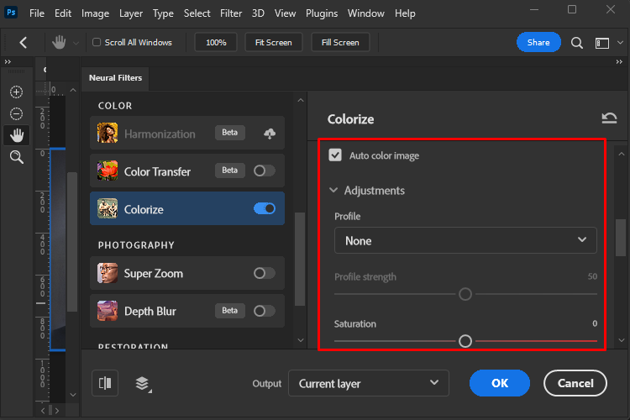
Task: Open the Profile dropdown showing None
Action: point(465,240)
